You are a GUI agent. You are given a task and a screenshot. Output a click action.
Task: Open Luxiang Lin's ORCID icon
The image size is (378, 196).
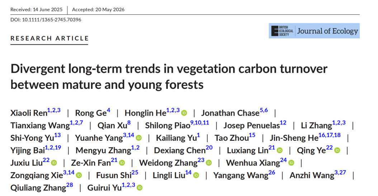pyautogui.click(x=279, y=150)
